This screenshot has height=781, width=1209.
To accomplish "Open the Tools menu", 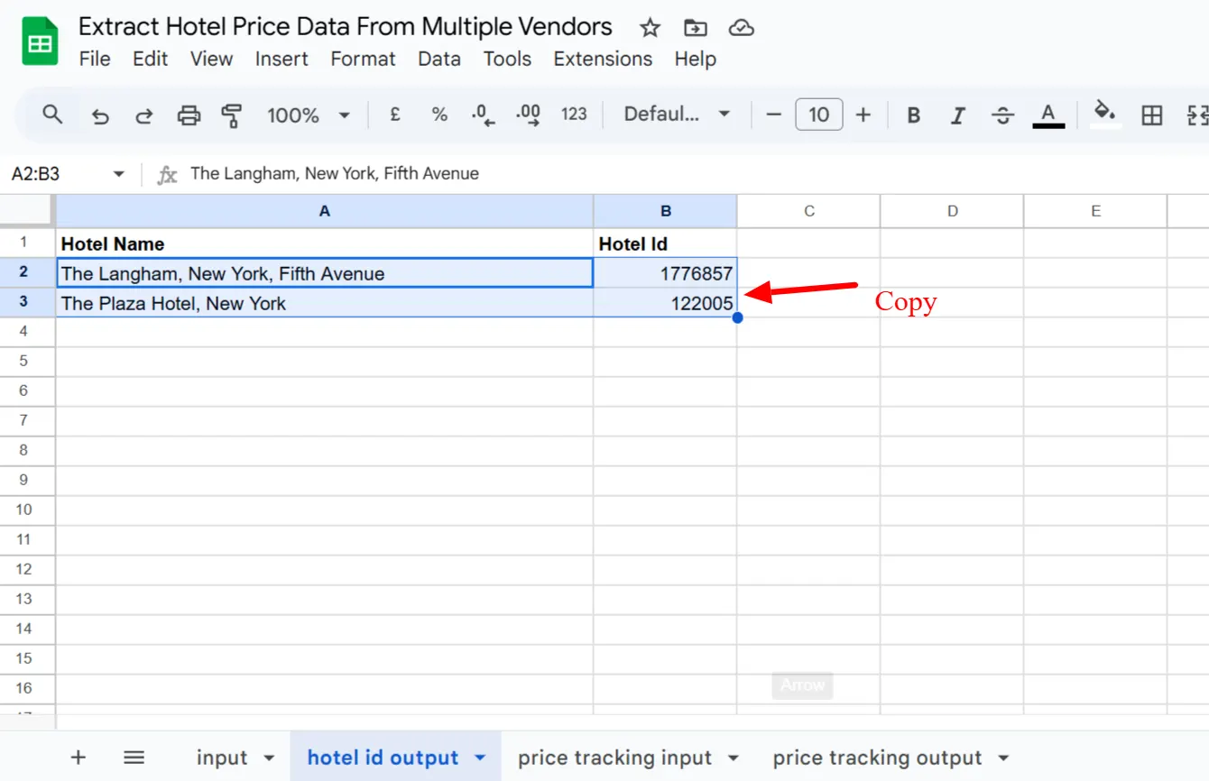I will (507, 59).
